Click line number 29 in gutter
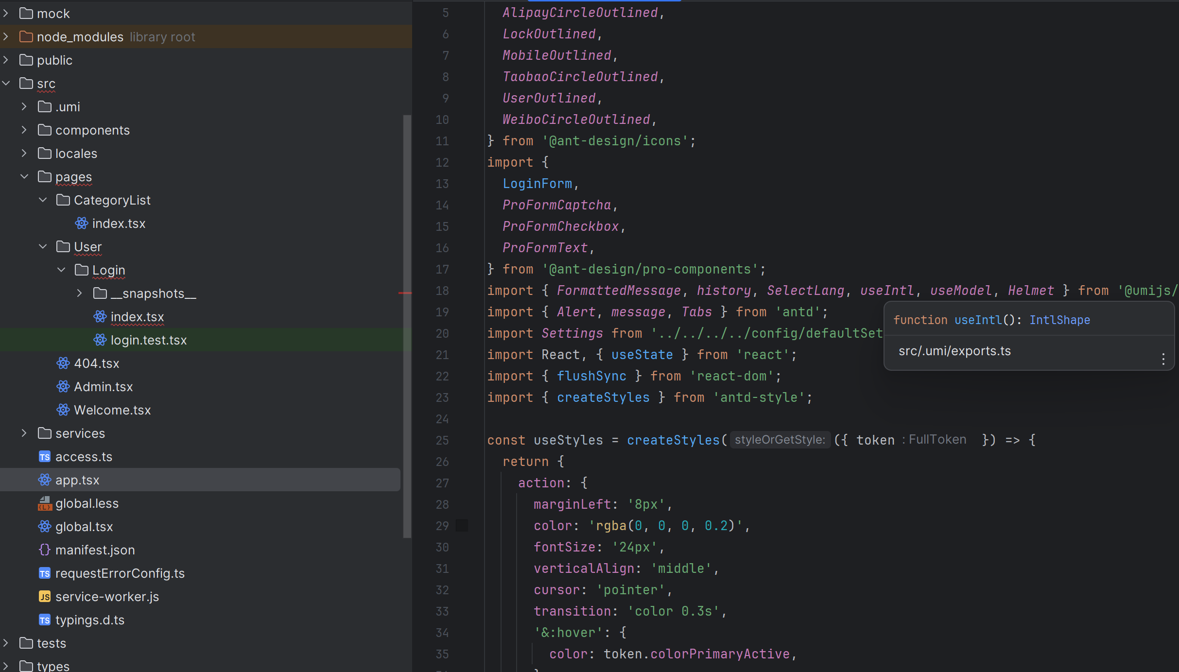Screen dimensions: 1179x672 click(442, 526)
